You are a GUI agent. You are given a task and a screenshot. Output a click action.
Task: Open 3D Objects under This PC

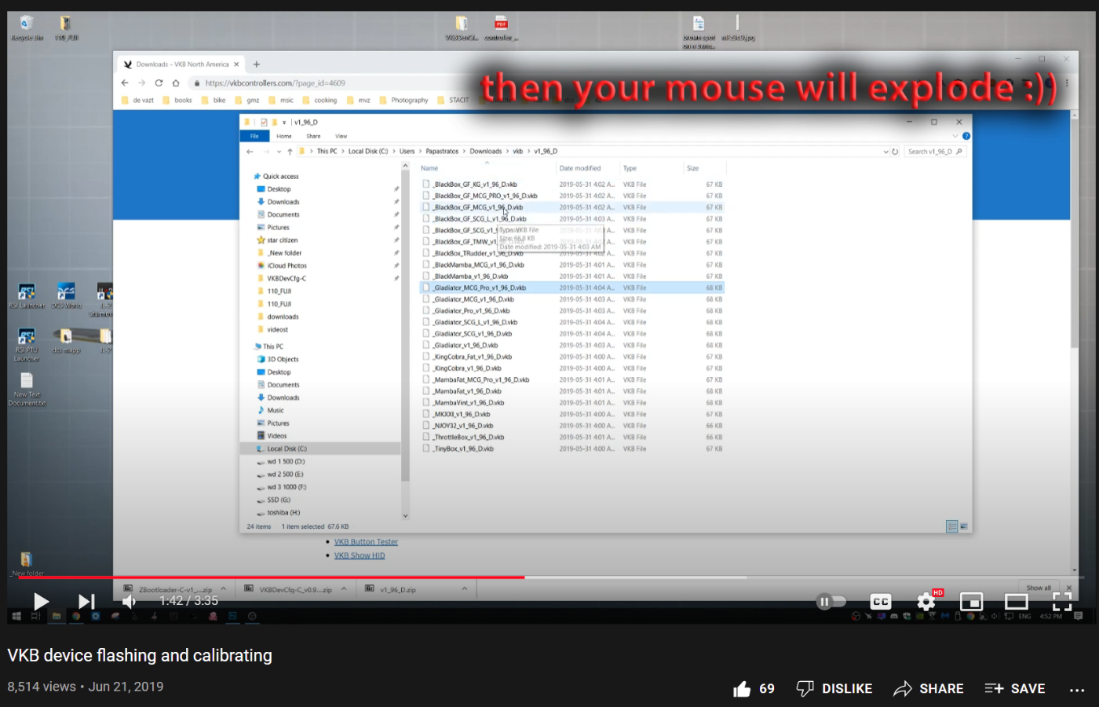coord(283,359)
